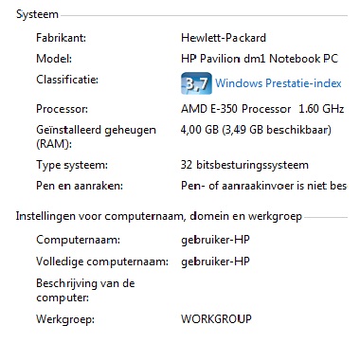Open the Windows Prestatie-index link

(279, 83)
